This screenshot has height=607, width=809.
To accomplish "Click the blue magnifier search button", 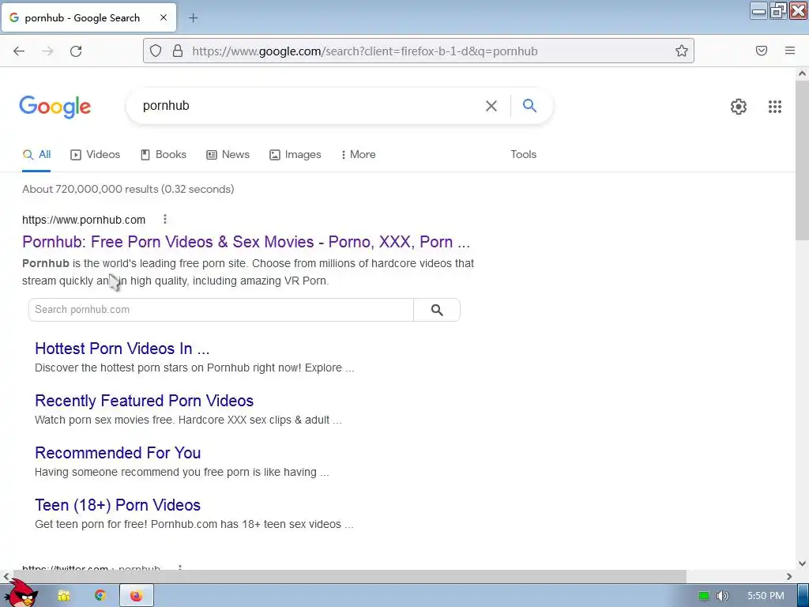I will 529,105.
